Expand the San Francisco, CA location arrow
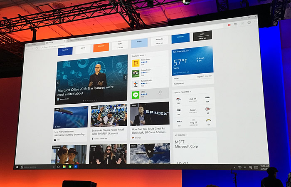The height and width of the screenshot is (187, 291). (x=190, y=50)
